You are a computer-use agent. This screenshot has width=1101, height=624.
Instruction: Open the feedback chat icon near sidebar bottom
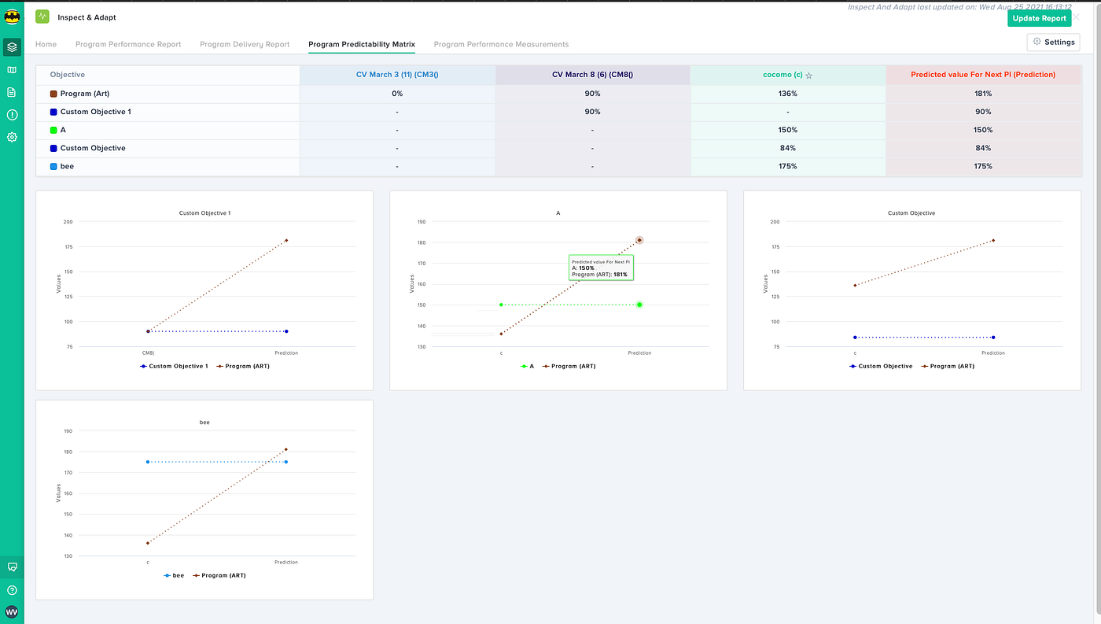coord(11,567)
